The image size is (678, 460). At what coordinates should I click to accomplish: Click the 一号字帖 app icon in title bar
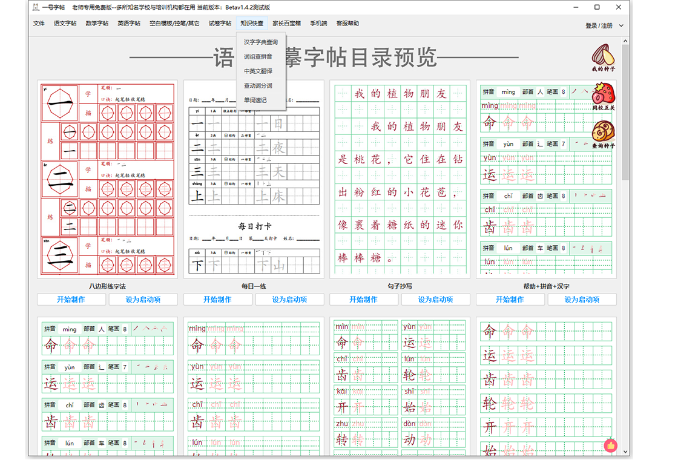coord(36,8)
